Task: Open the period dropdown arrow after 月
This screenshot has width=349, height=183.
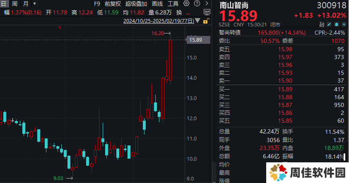Action: pyautogui.click(x=34, y=4)
